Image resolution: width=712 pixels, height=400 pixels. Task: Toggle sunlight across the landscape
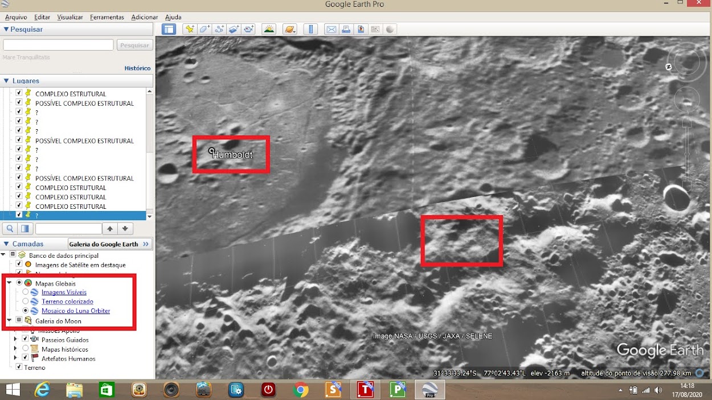pyautogui.click(x=269, y=29)
